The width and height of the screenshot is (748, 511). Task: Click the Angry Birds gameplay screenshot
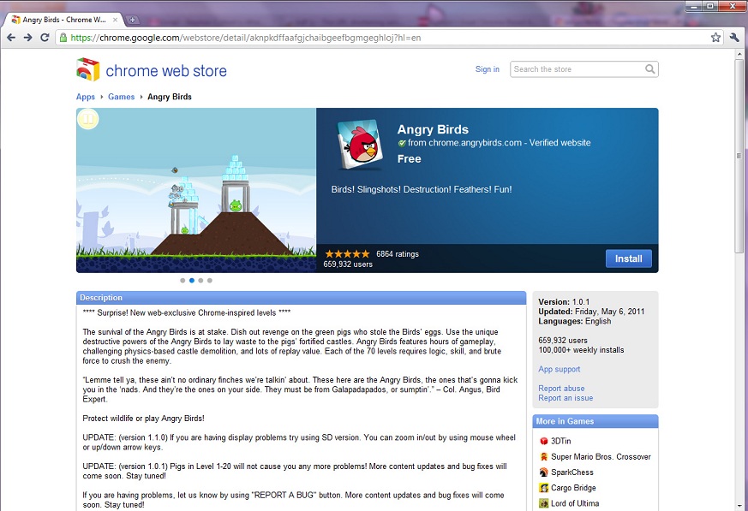(196, 190)
